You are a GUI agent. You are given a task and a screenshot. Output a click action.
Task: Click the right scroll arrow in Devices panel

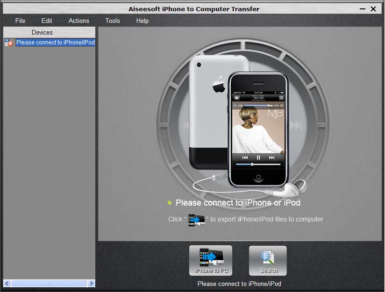coord(91,283)
